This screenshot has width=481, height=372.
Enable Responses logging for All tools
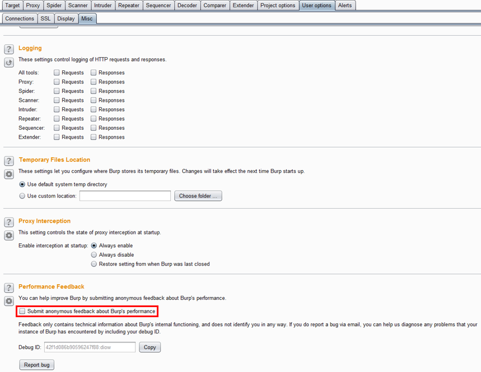[x=94, y=73]
